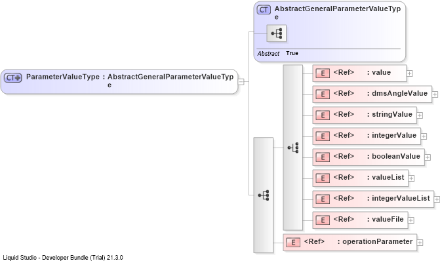Select the ParameterValueType label text
This screenshot has width=440, height=261.
point(63,77)
